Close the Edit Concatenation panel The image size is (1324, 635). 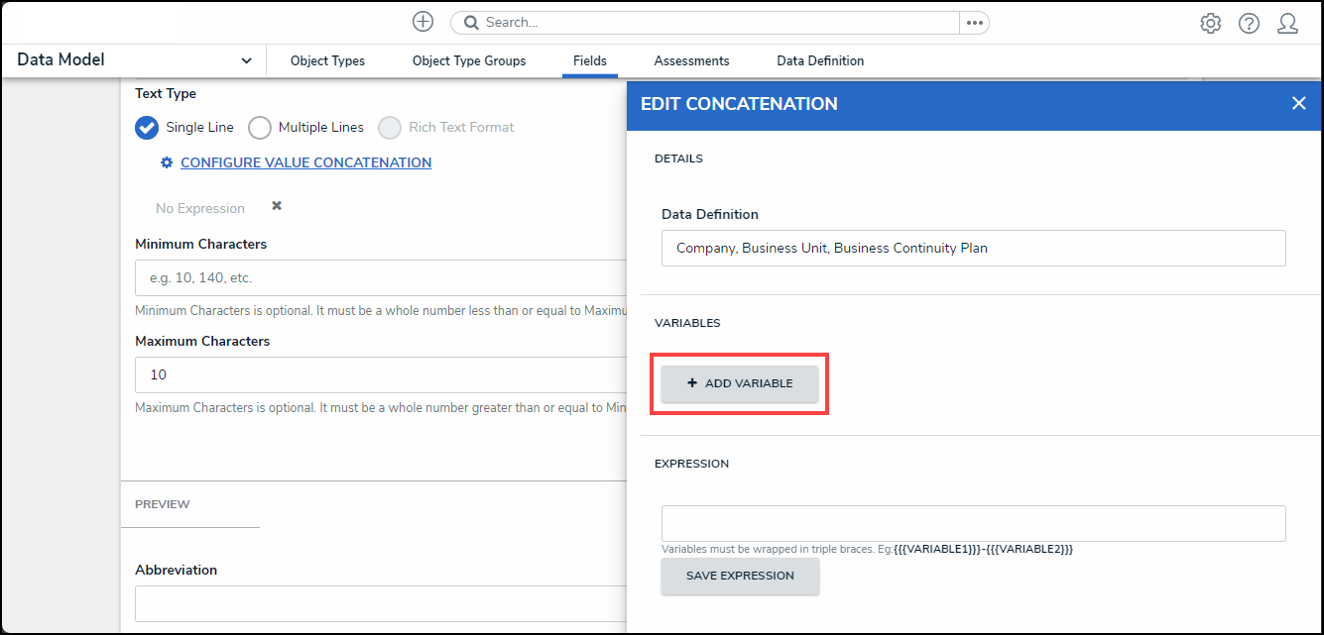1298,104
